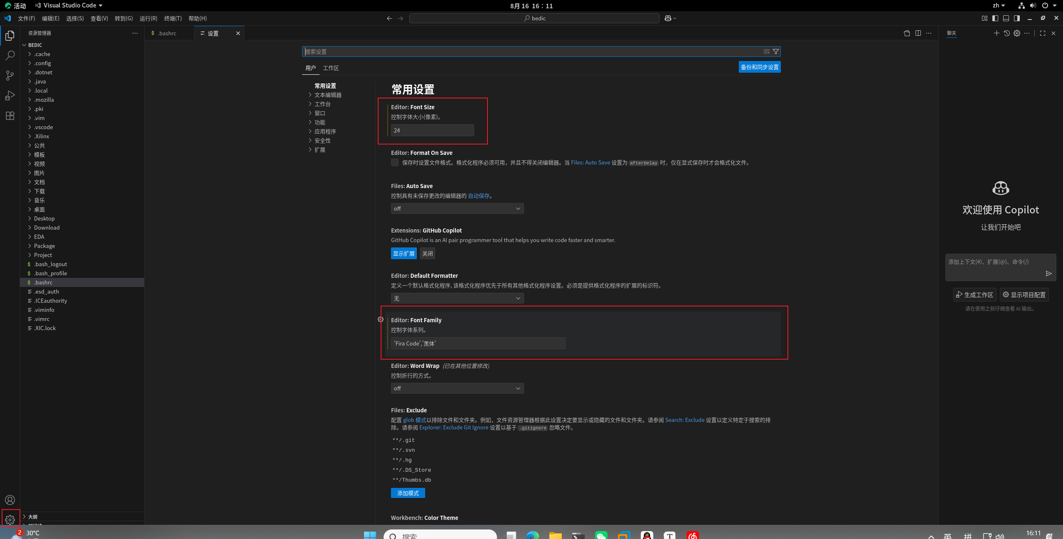Click the Font Size input field
The height and width of the screenshot is (539, 1063).
point(432,130)
